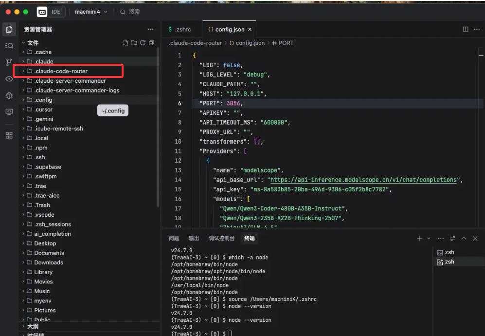485x336 pixels.
Task: Click .claude-code-router in the breadcrumb
Action: (x=196, y=43)
